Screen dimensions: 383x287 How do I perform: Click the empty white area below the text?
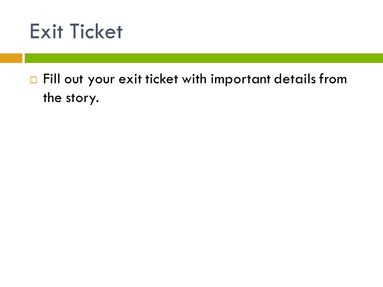click(191, 191)
